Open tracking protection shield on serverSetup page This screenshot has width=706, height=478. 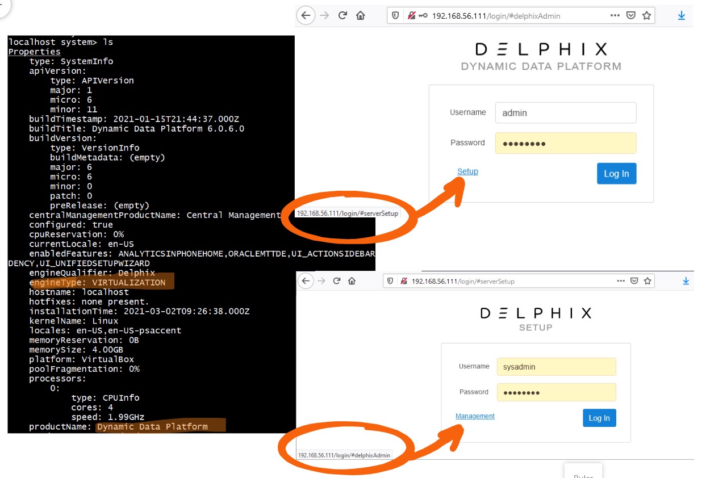391,280
